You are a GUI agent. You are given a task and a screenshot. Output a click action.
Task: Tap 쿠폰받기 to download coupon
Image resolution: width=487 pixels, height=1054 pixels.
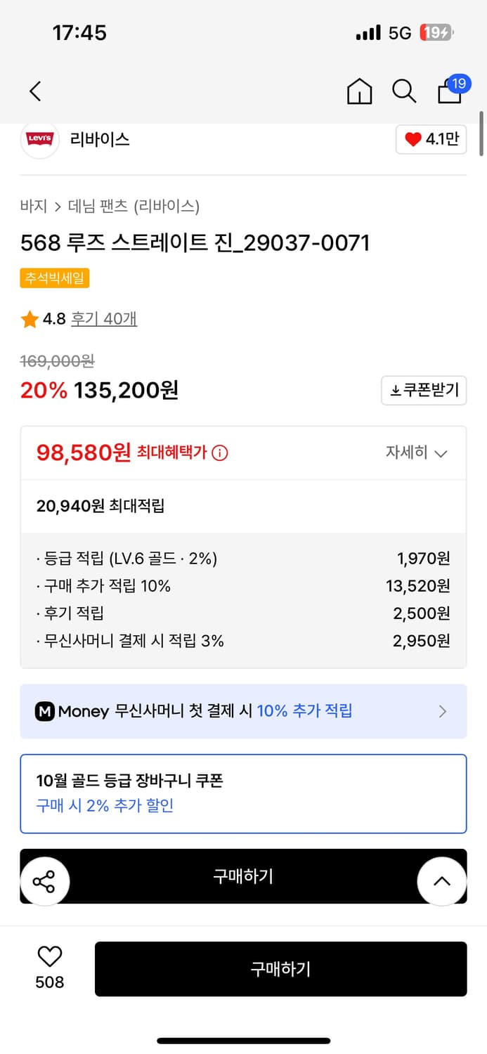(x=424, y=391)
